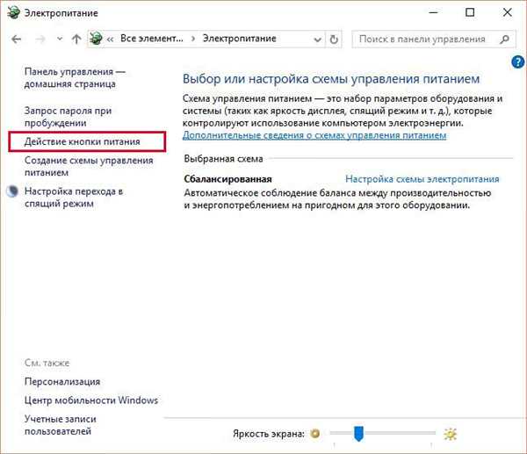Viewport: 527px width, 454px height.
Task: Open 'Настройка перехода в спящий режим'
Action: [x=74, y=198]
